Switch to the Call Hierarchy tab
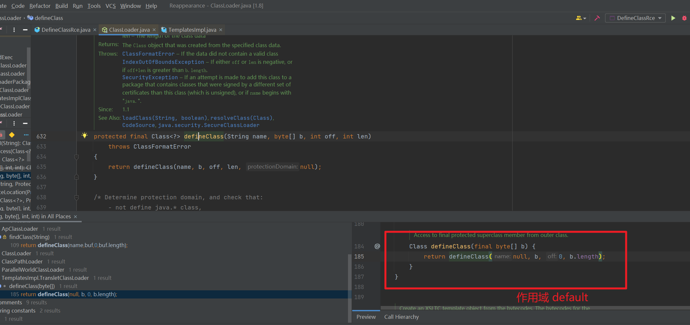Image resolution: width=690 pixels, height=325 pixels. [x=401, y=316]
